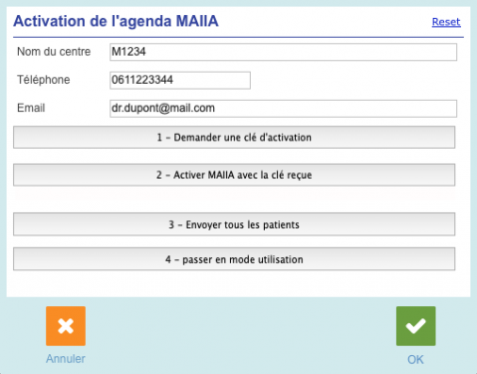Image resolution: width=477 pixels, height=374 pixels.
Task: Send all patients using button 3
Action: pos(234,224)
